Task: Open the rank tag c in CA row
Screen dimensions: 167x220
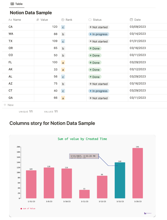Action: [63, 27]
